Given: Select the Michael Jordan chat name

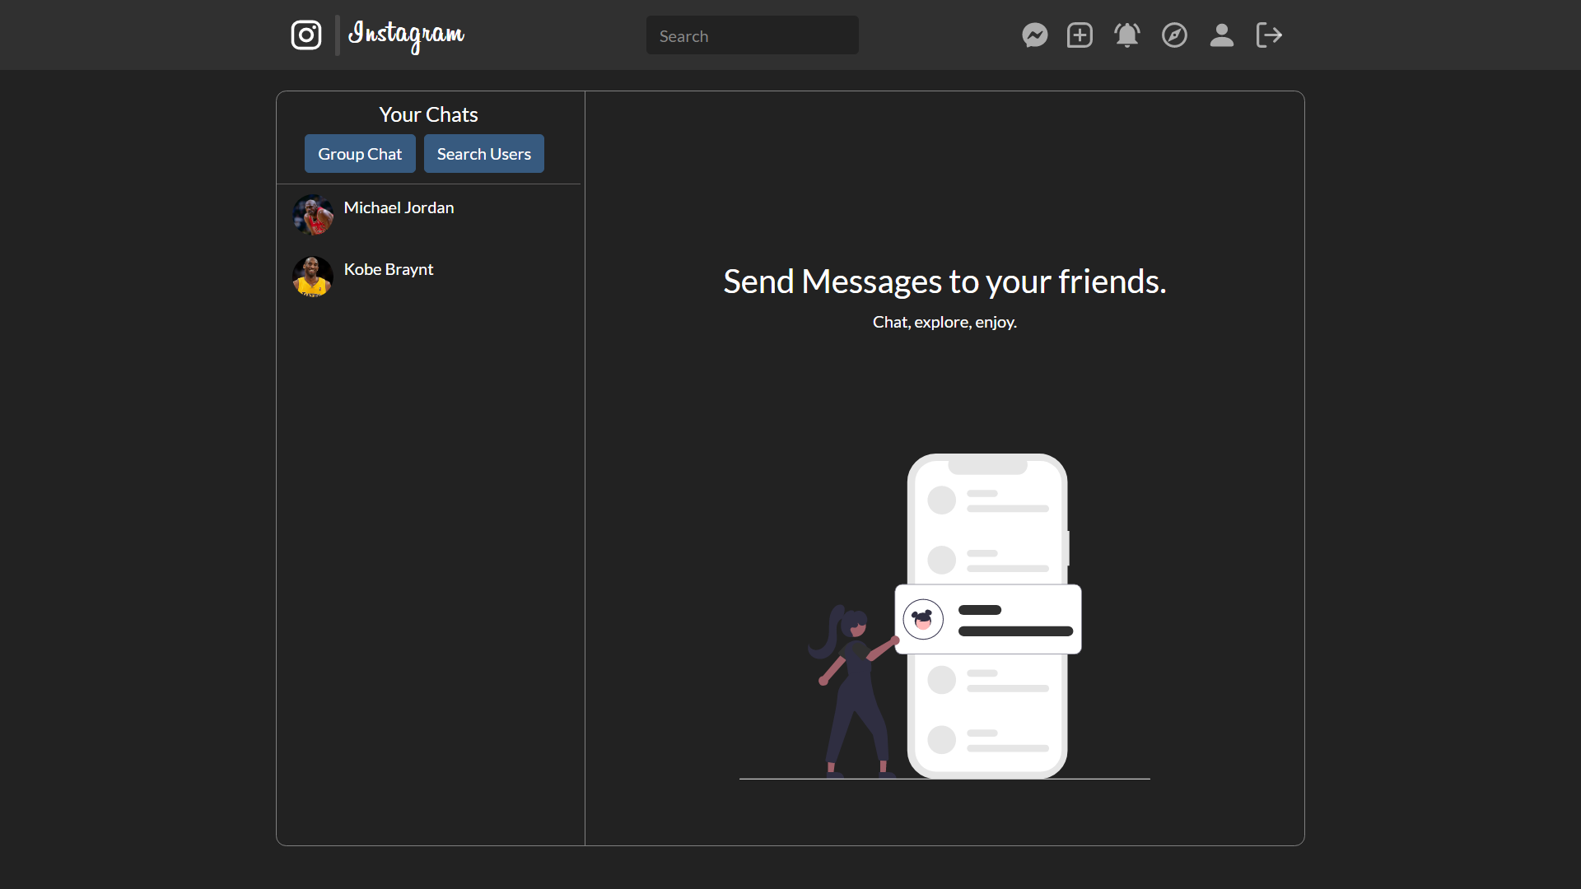Looking at the screenshot, I should coord(399,207).
